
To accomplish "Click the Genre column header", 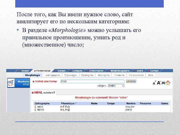I will (164, 103).
